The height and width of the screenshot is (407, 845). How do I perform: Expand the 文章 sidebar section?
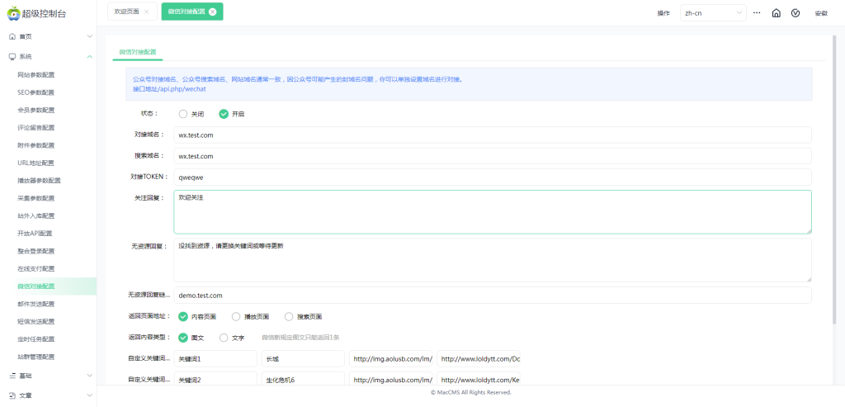click(89, 395)
